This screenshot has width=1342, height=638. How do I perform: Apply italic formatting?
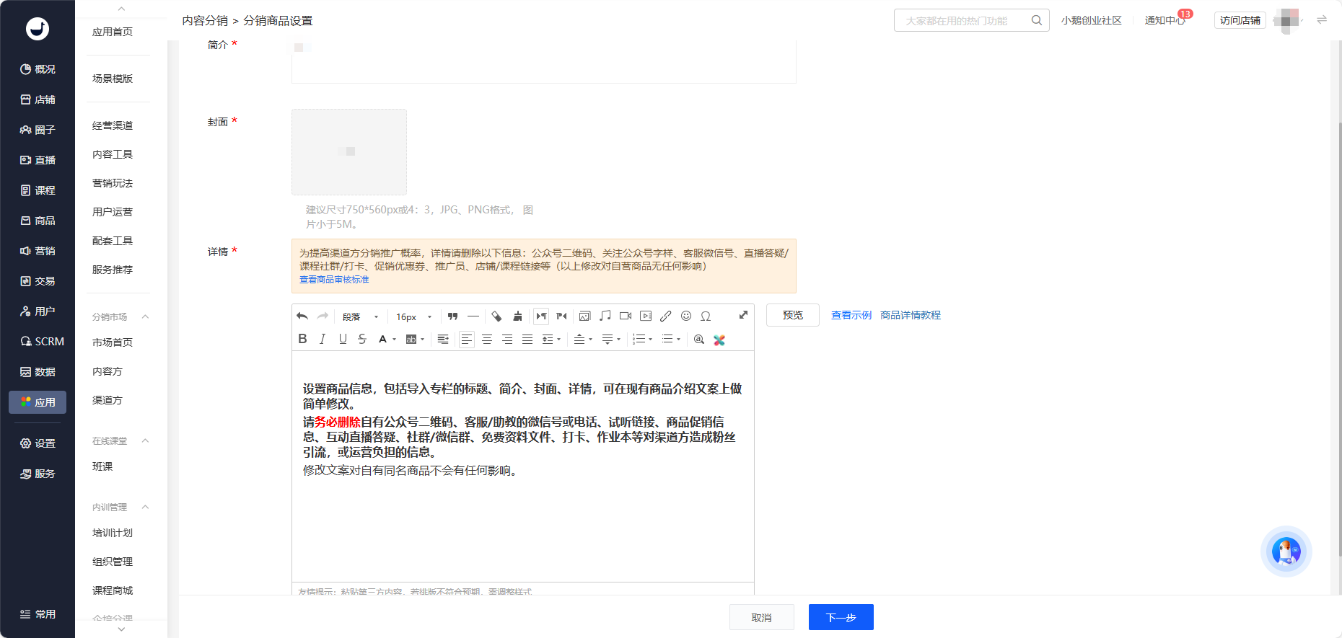(323, 339)
